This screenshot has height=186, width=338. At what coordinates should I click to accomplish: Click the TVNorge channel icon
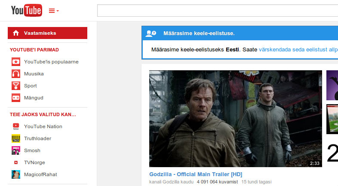16,162
